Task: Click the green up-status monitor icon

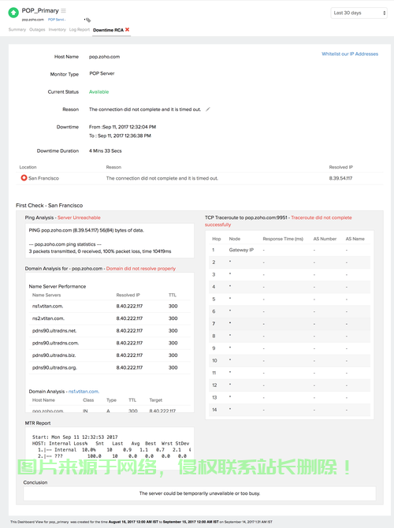Action: point(13,13)
